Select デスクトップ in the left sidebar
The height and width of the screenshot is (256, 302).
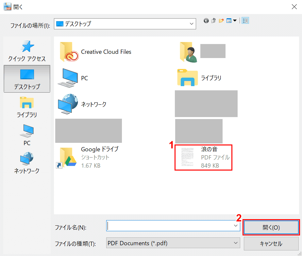[x=27, y=79]
